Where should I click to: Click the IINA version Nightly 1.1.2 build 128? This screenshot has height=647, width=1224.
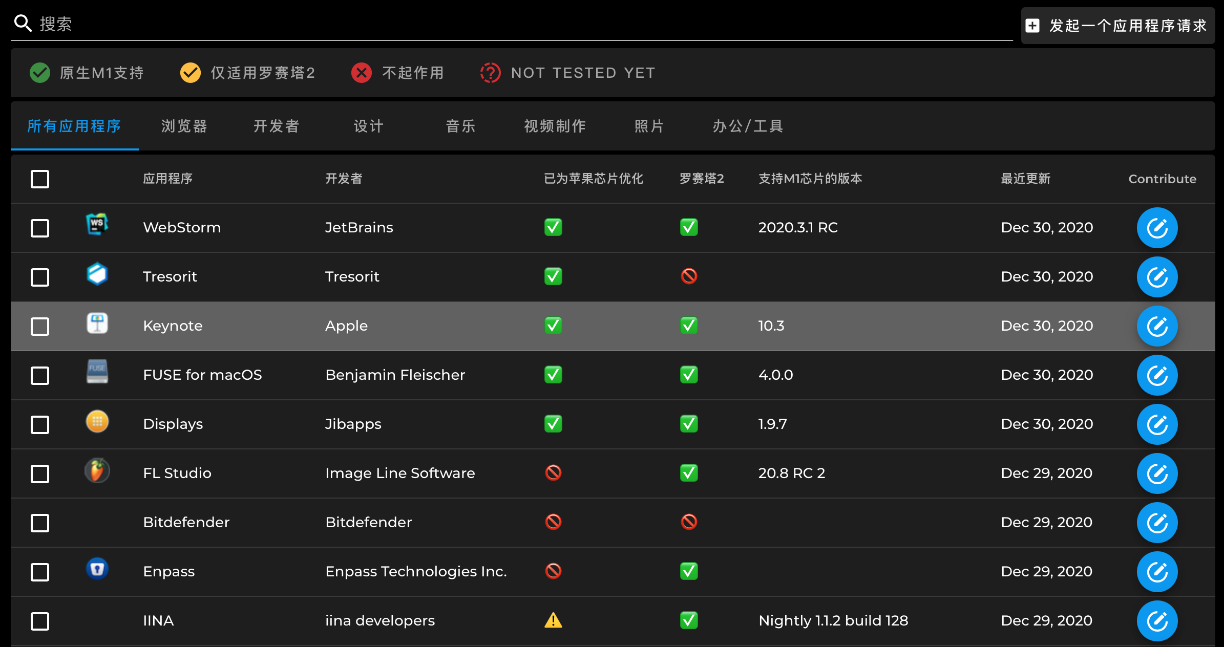click(833, 620)
